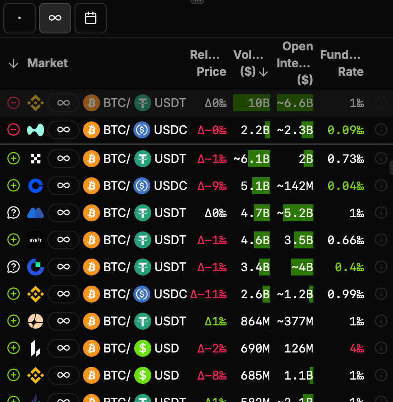393x402 pixels.
Task: Click the Binance logo on BTC/USD 685M row
Action: point(36,375)
